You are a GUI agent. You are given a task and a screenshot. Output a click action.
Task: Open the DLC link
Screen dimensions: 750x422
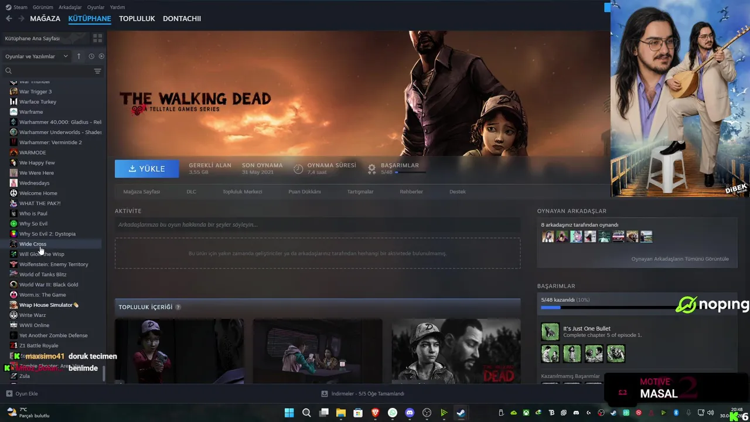pos(191,192)
